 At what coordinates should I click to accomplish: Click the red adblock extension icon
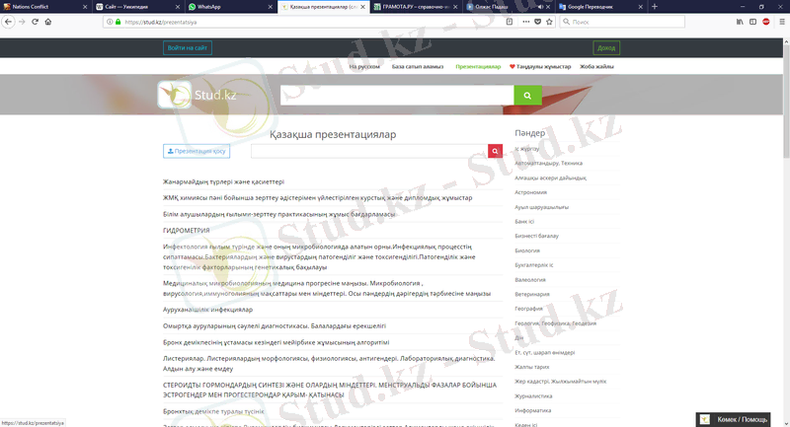tap(766, 22)
